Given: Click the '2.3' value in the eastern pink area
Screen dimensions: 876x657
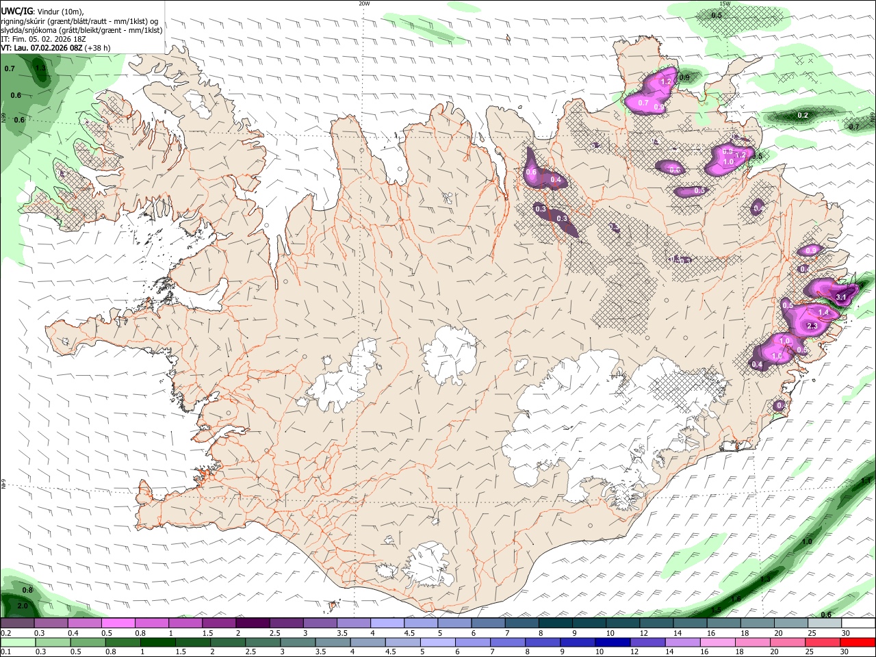Looking at the screenshot, I should (x=813, y=326).
